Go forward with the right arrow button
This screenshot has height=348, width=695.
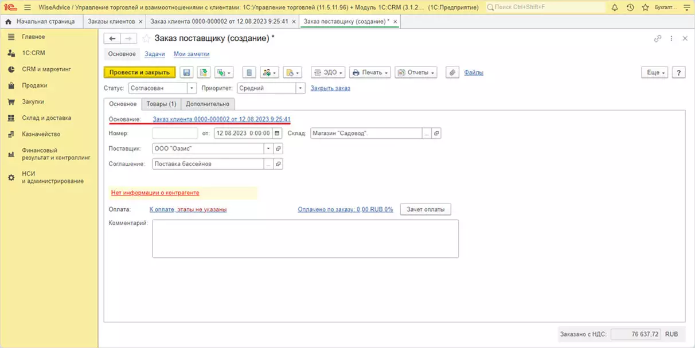[128, 38]
